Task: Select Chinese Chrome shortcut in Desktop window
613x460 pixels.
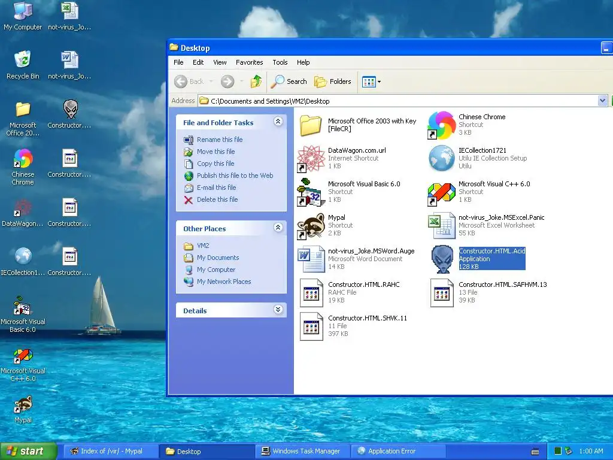Action: (467, 125)
